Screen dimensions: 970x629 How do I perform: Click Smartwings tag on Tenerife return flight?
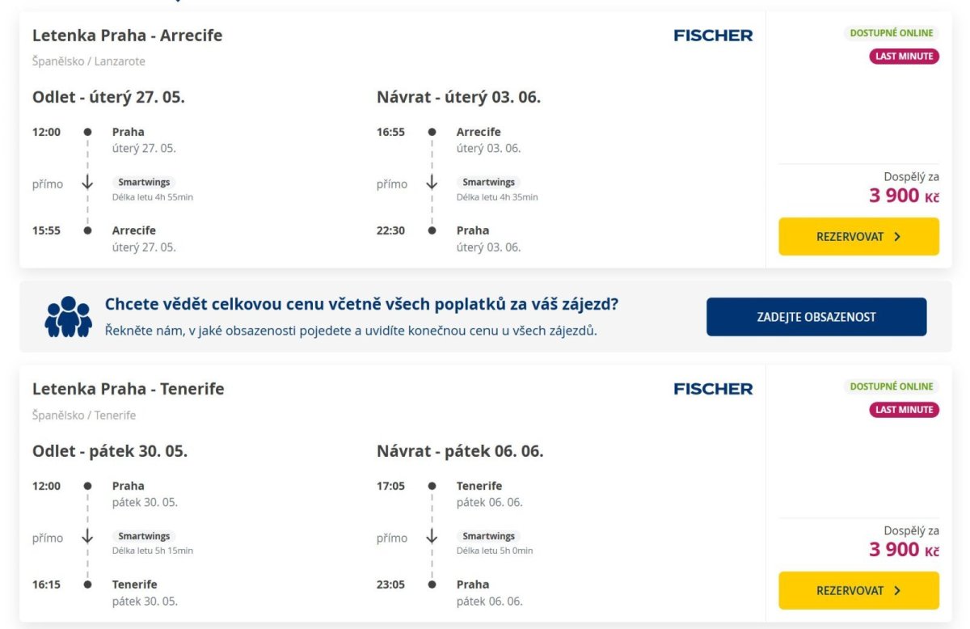(488, 536)
